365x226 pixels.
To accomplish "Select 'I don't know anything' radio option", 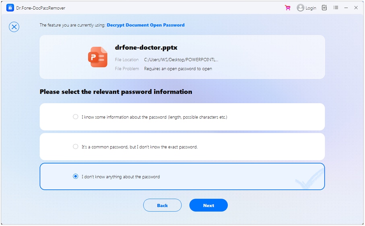I will (75, 176).
